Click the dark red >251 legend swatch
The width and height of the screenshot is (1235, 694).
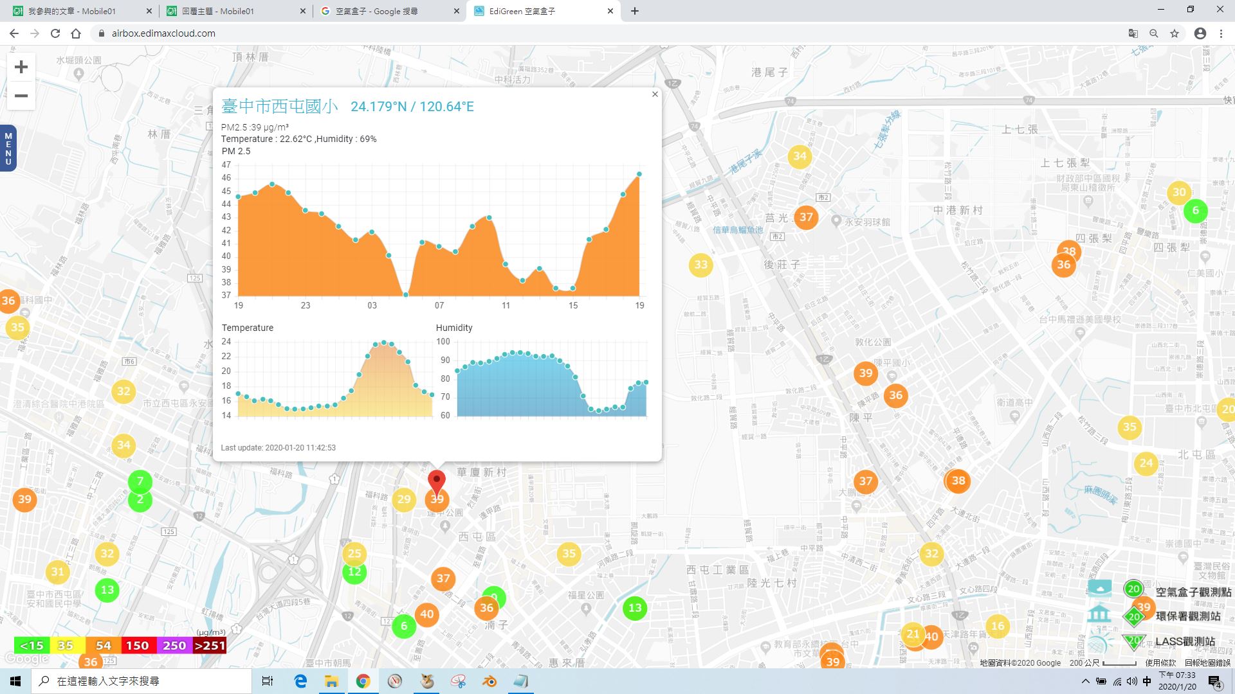tap(210, 646)
